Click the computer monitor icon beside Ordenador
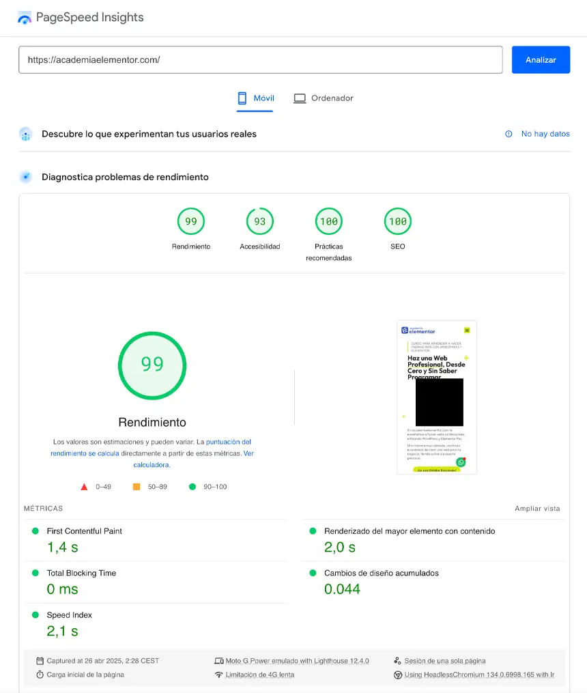587x693 pixels. point(300,98)
